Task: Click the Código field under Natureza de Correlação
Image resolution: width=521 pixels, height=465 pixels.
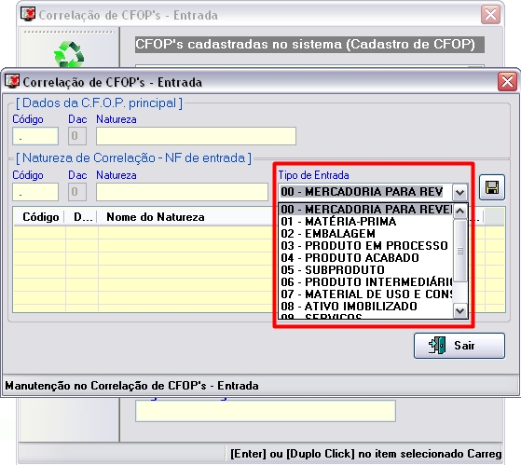Action: pos(35,192)
